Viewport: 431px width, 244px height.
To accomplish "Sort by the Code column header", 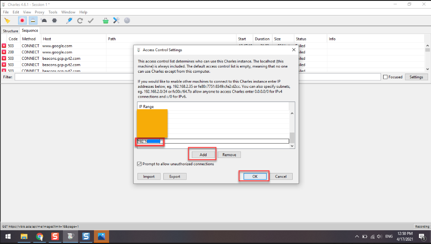I will (x=13, y=39).
